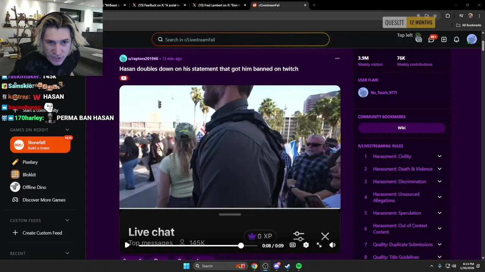Open Chrome extensions puzzle icon
The height and width of the screenshot is (272, 485).
(447, 16)
